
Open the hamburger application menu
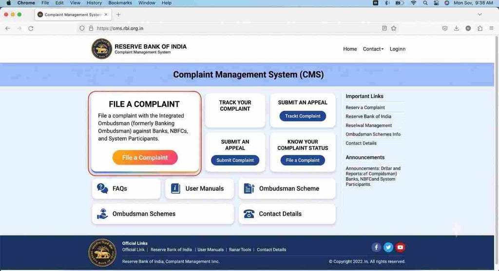tap(491, 28)
